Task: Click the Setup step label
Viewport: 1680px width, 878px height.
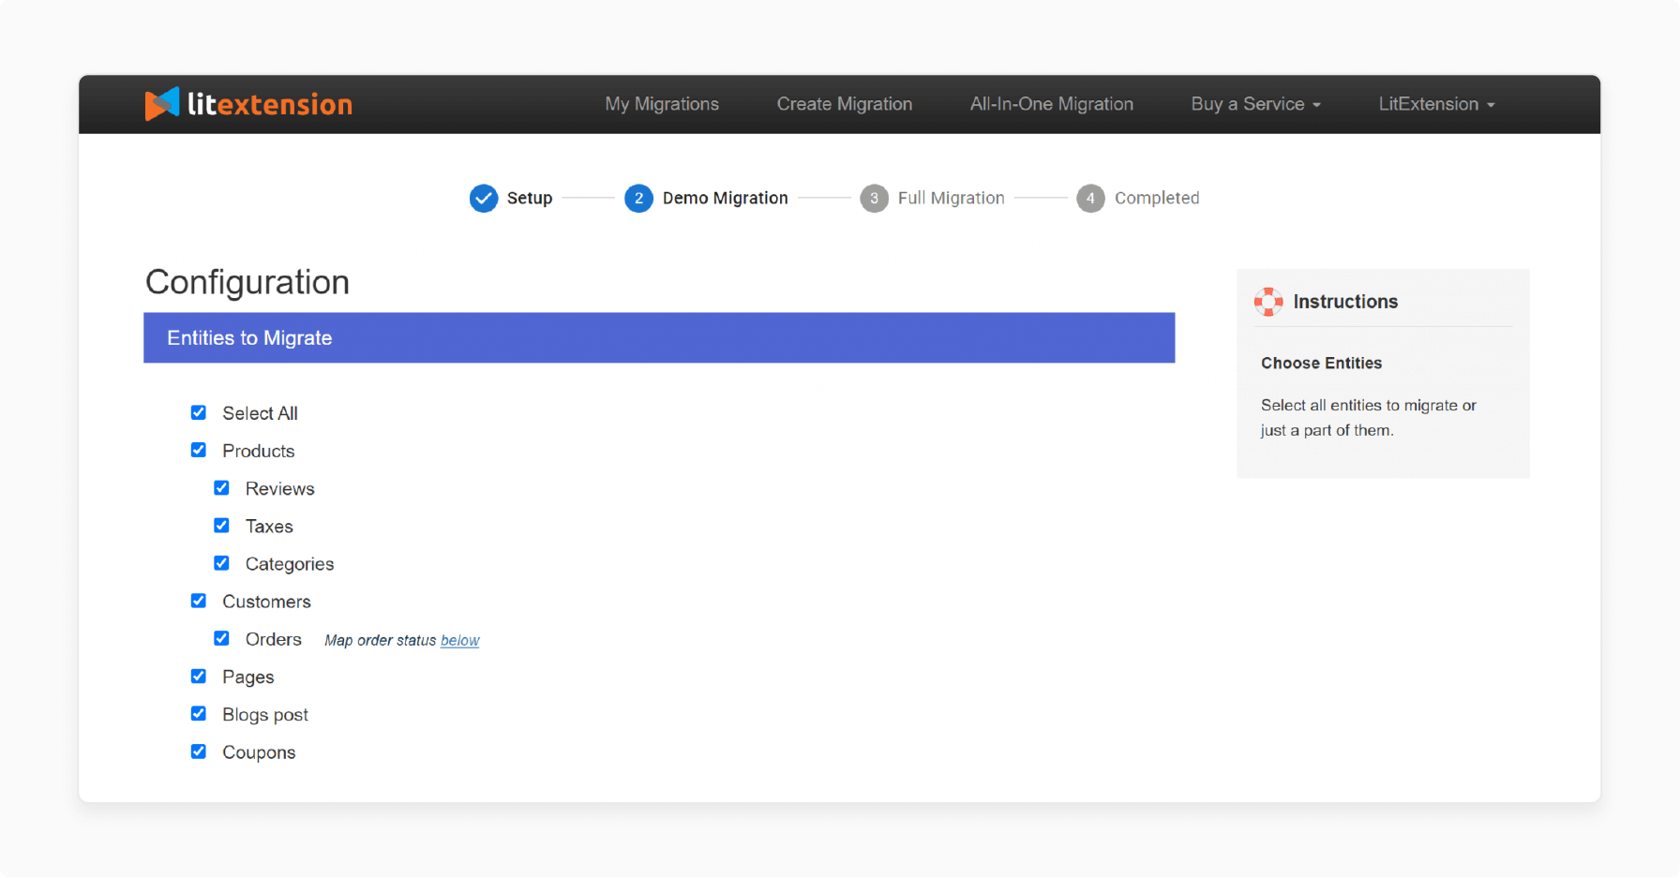Action: 530,199
